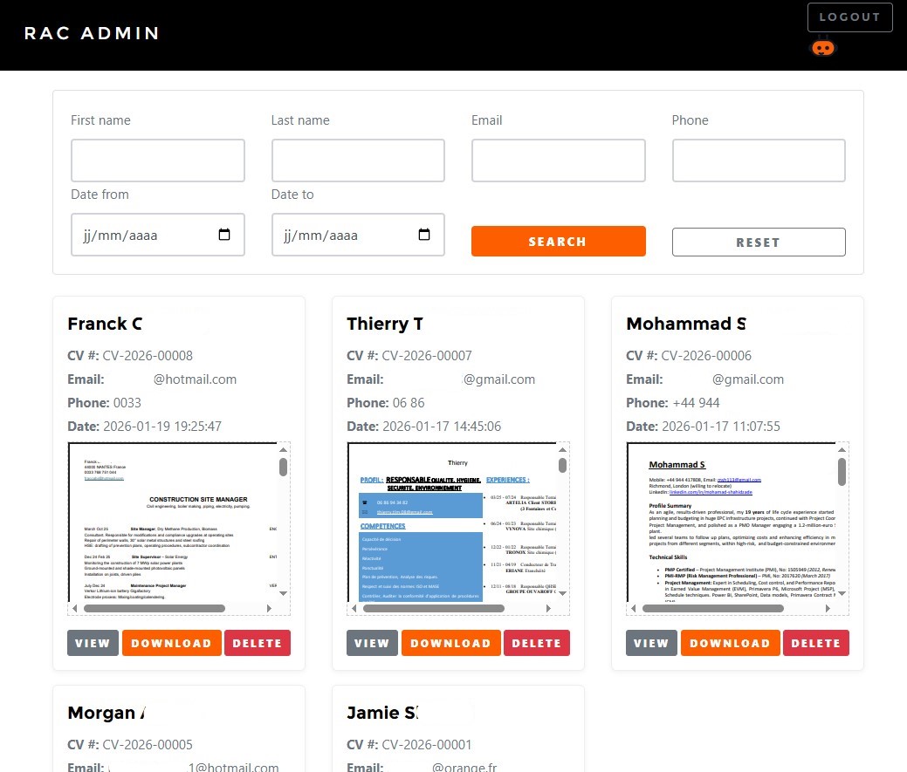
Task: Click scroll-up arrow in Mohammad's CV preview
Action: [842, 450]
